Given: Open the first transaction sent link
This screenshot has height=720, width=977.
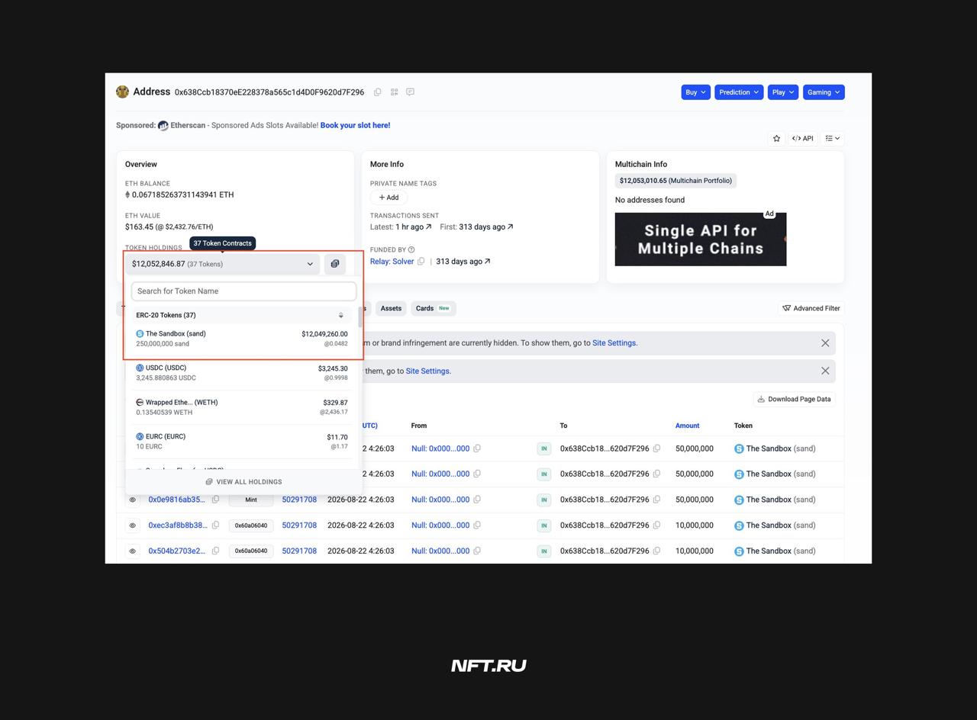Looking at the screenshot, I should pyautogui.click(x=486, y=227).
